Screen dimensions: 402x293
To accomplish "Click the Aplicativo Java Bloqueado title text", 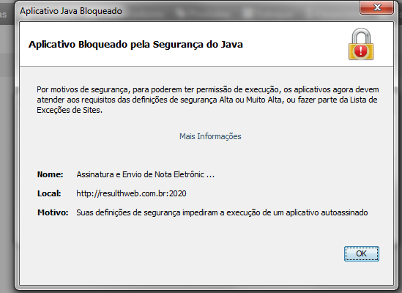I will [71, 11].
